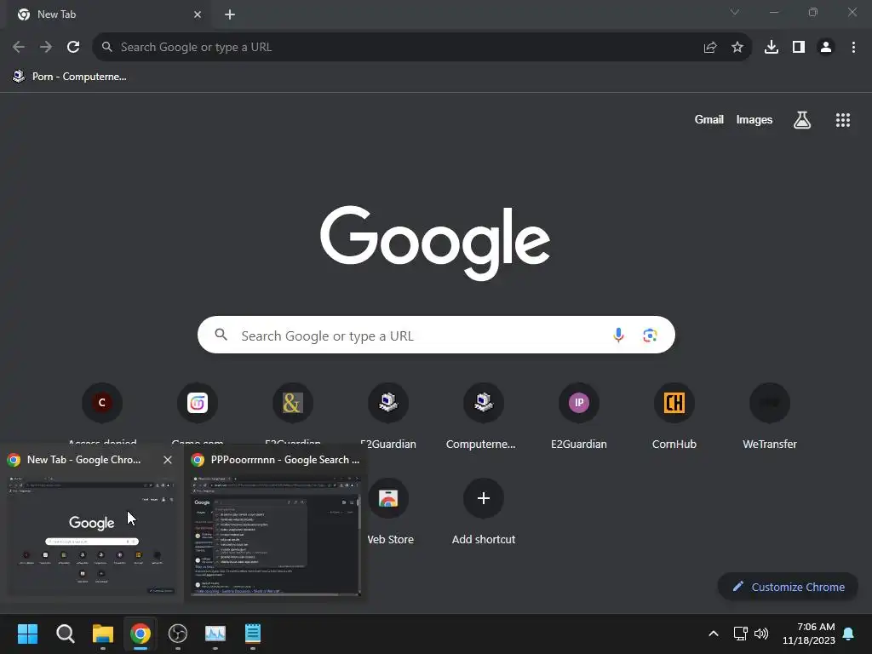Open the Chrome profile avatar

826,48
